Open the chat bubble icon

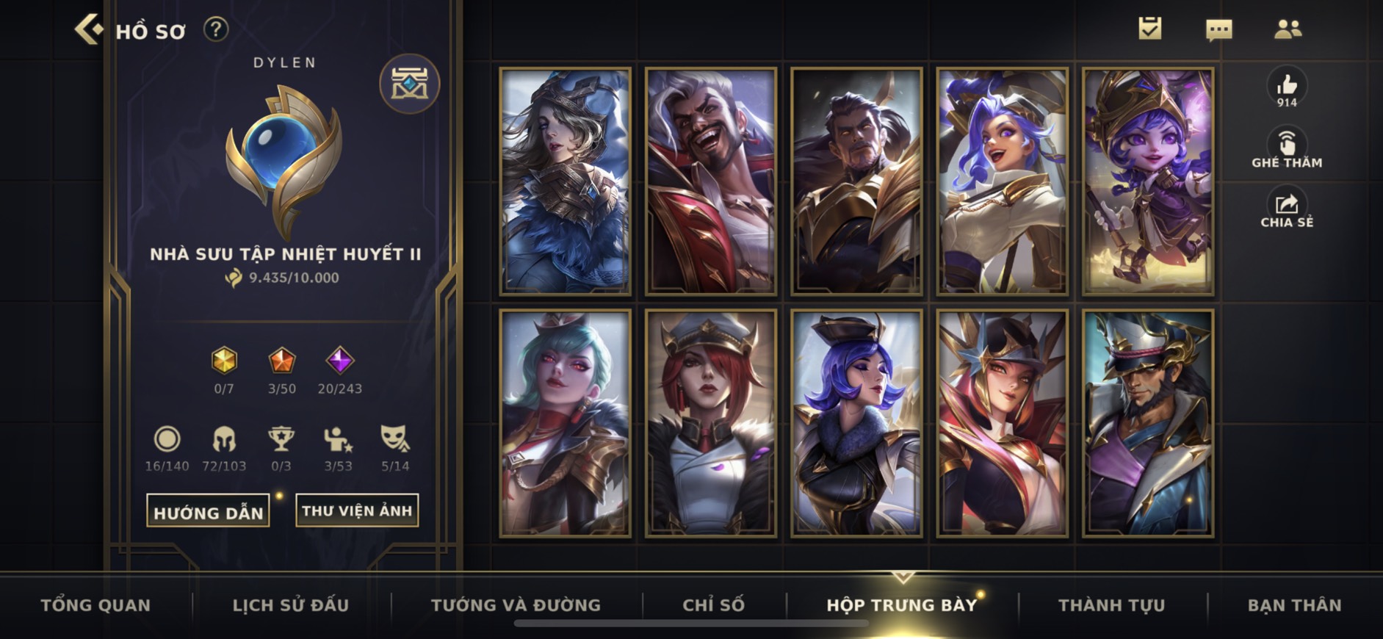click(x=1219, y=29)
